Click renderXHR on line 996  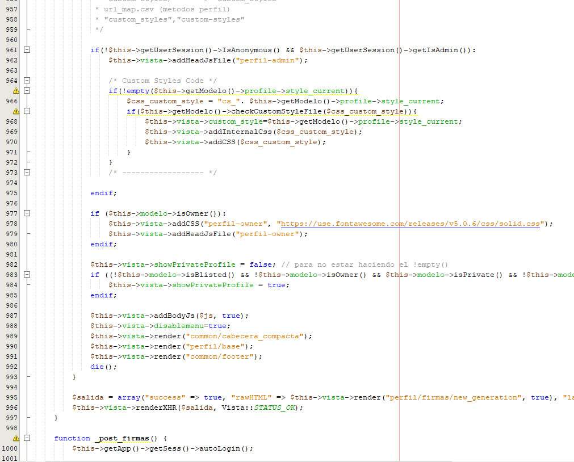[x=156, y=408]
